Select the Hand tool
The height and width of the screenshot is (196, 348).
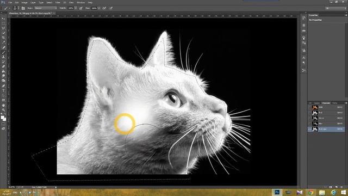[x=3, y=105]
